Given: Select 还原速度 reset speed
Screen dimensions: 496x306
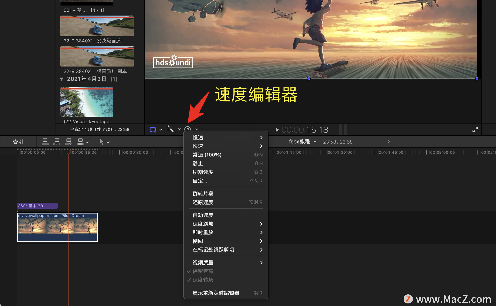Looking at the screenshot, I should click(226, 202).
